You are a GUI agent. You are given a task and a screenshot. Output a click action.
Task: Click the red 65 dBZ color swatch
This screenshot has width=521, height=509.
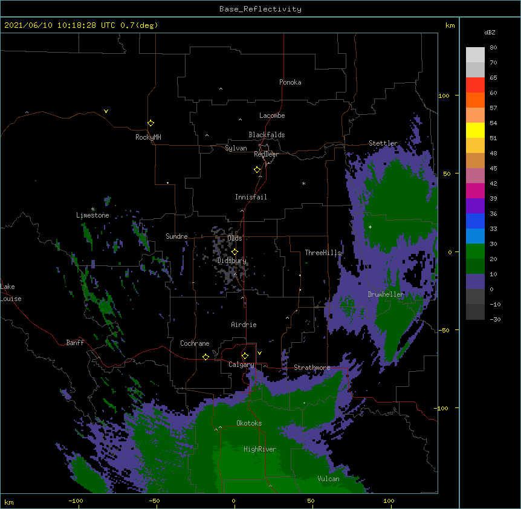pyautogui.click(x=475, y=85)
